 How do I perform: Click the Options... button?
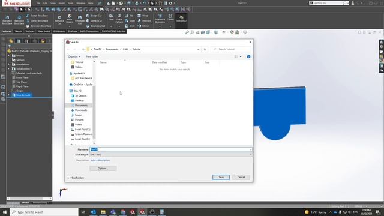coord(103,169)
